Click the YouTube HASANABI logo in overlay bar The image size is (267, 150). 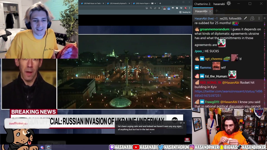[136, 147]
